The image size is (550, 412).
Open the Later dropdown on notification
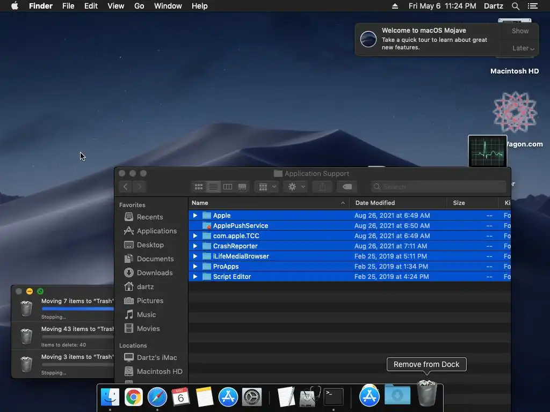(523, 48)
